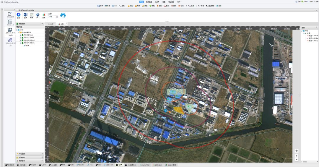
Task: Click the GIS magnifier globe icon
Action: [x=38, y=15]
